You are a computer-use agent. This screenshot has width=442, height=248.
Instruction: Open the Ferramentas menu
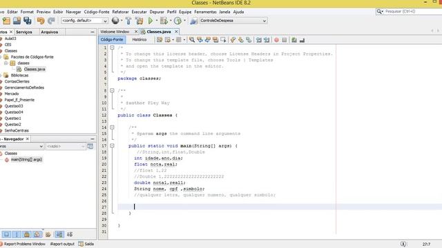tap(206, 12)
